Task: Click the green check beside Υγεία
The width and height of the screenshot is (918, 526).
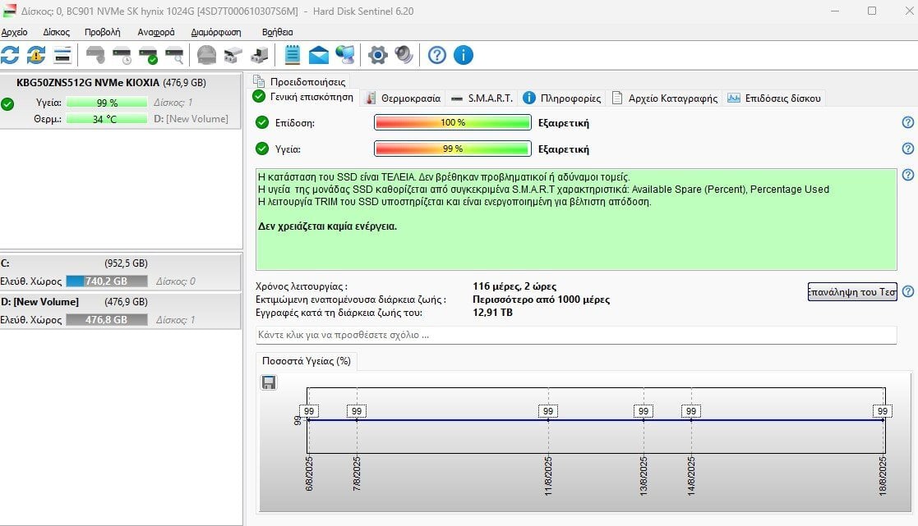Action: coord(262,149)
